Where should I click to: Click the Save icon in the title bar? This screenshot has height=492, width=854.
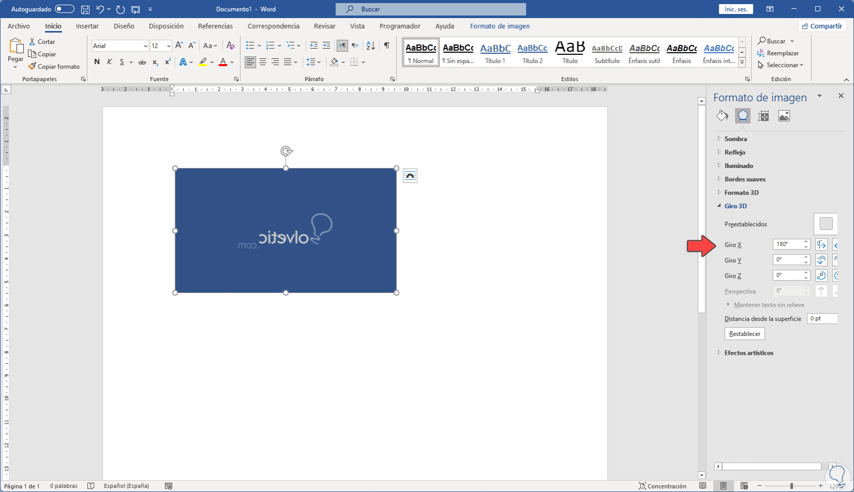[85, 9]
